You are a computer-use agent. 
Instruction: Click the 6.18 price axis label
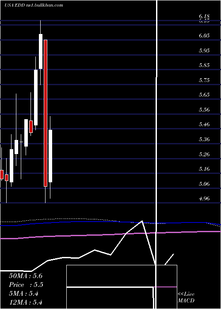(204, 16)
